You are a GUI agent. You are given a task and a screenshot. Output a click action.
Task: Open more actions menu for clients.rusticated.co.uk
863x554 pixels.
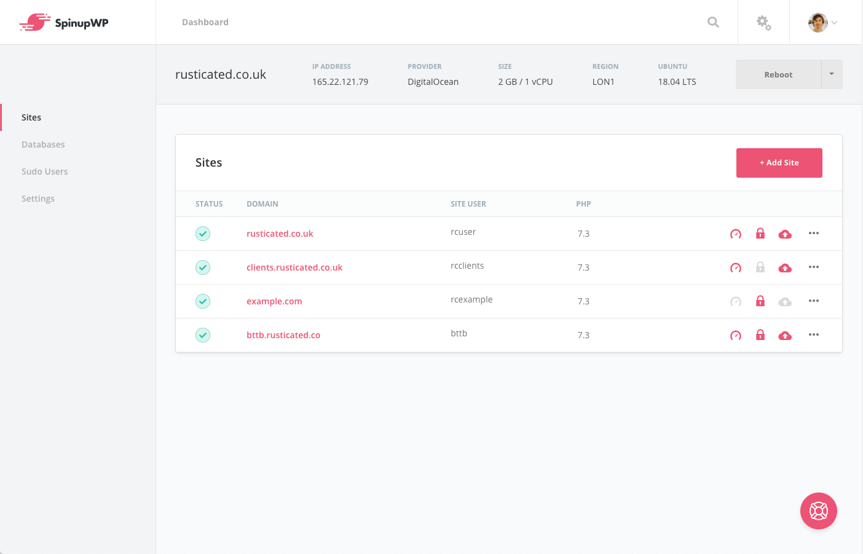(814, 267)
